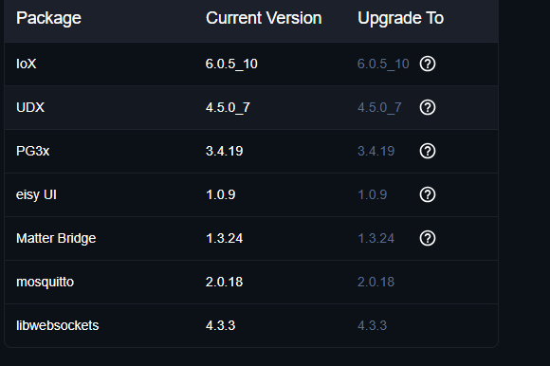550x366 pixels.
Task: Select the libwebsockets package name
Action: click(x=58, y=325)
